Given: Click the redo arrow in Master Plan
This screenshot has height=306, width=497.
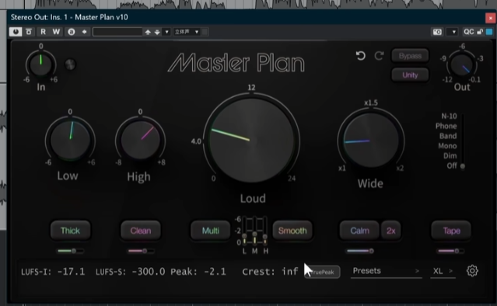Looking at the screenshot, I should tap(379, 56).
